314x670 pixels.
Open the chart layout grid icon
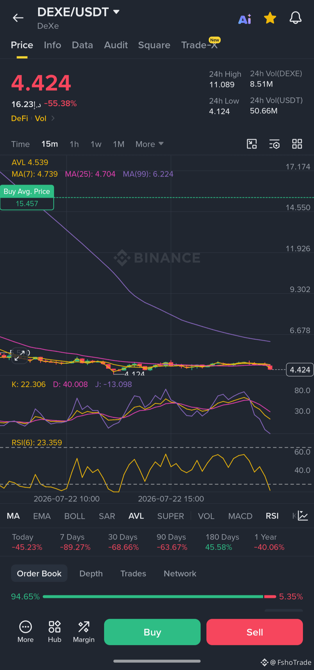[x=297, y=144]
